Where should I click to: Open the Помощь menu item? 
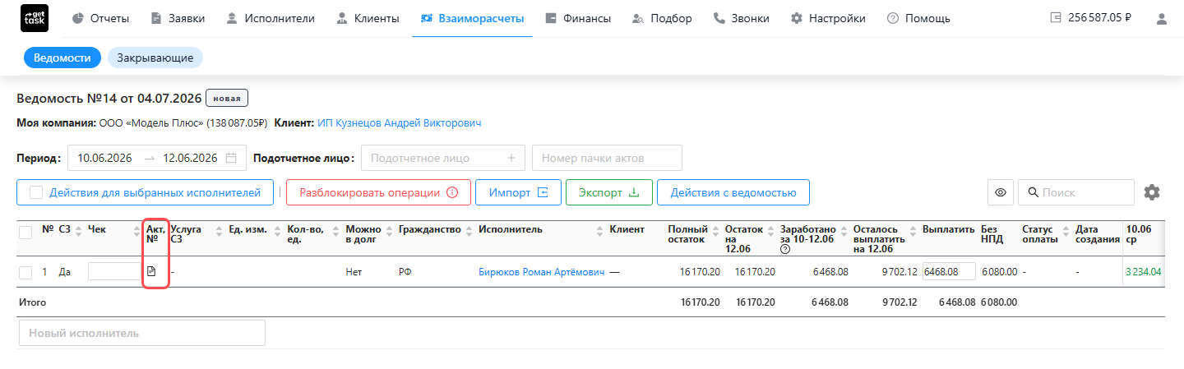(x=918, y=18)
